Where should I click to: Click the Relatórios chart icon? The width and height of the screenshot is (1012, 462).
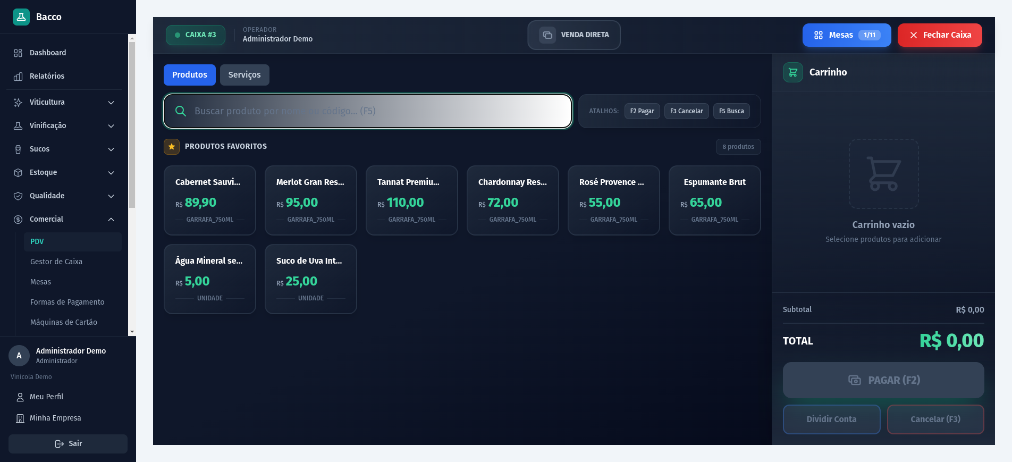[x=18, y=77]
